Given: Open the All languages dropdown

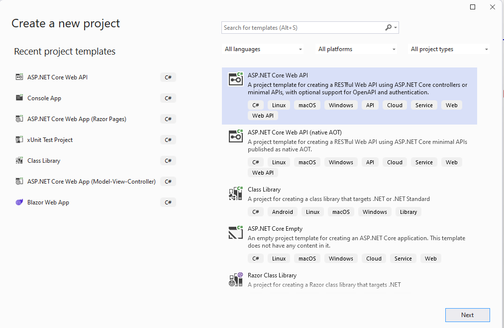Looking at the screenshot, I should (263, 49).
